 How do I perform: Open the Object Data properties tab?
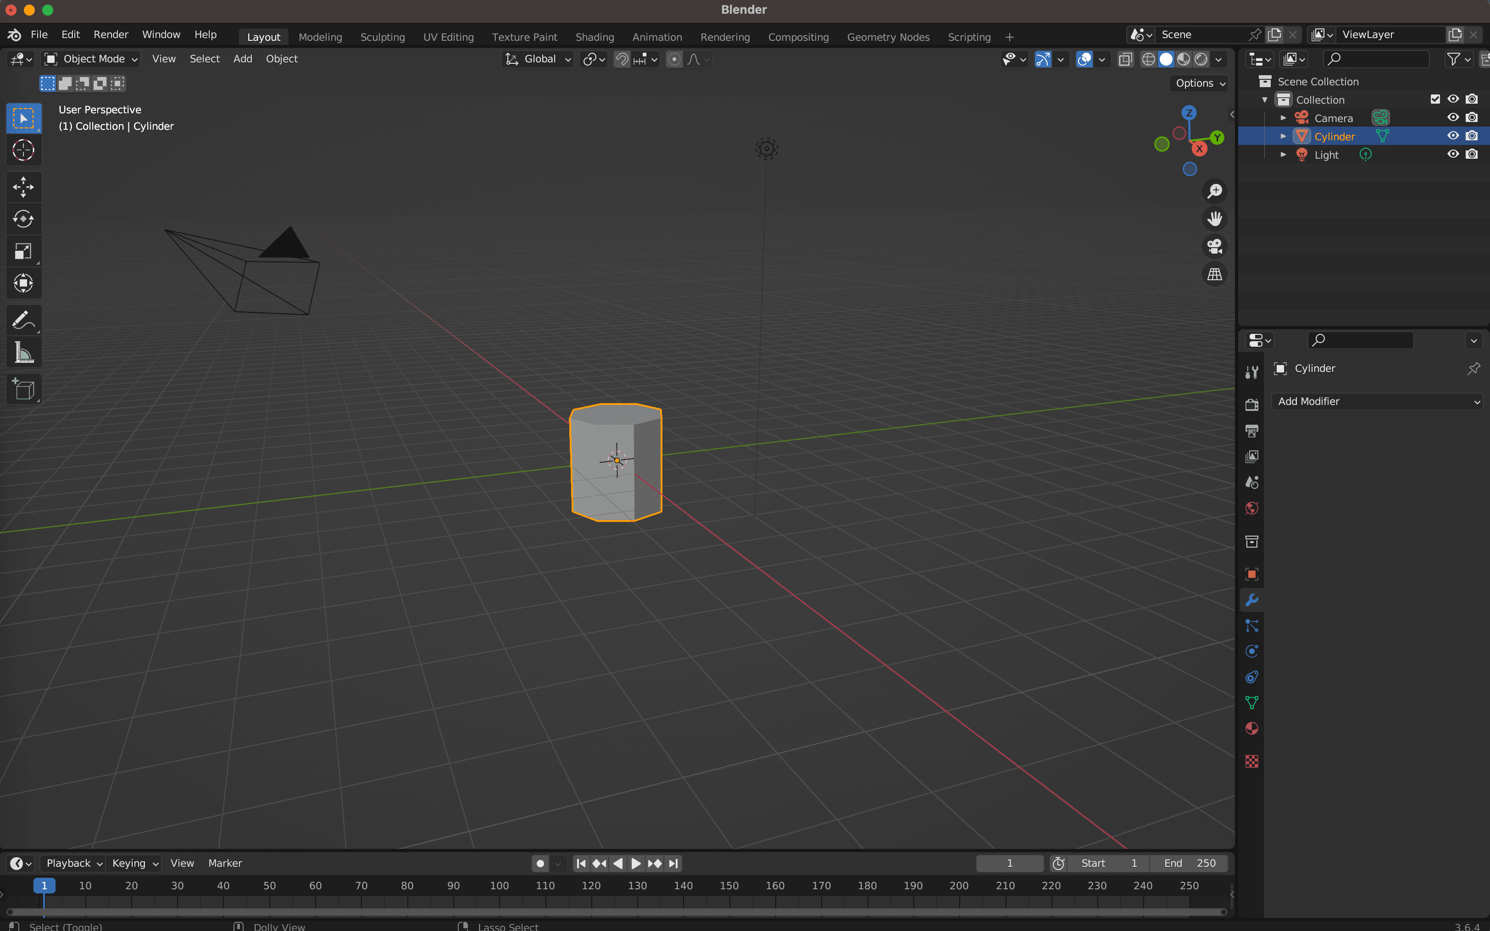click(1252, 703)
